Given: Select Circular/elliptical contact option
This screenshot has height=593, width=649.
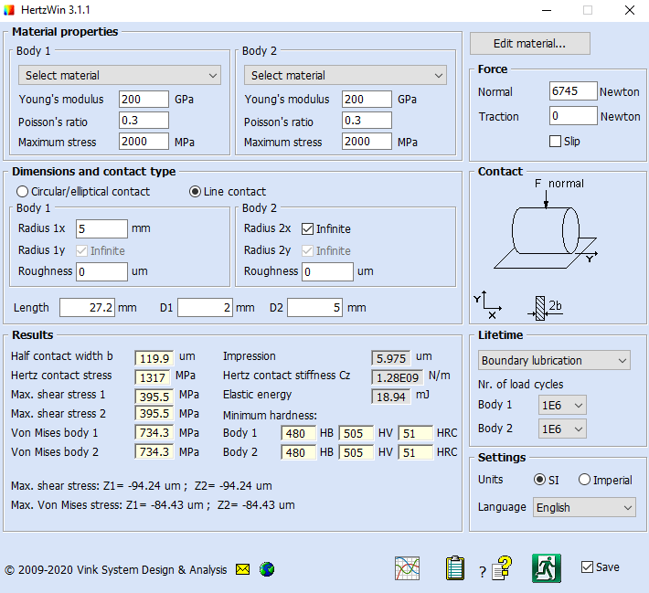Looking at the screenshot, I should pyautogui.click(x=23, y=192).
